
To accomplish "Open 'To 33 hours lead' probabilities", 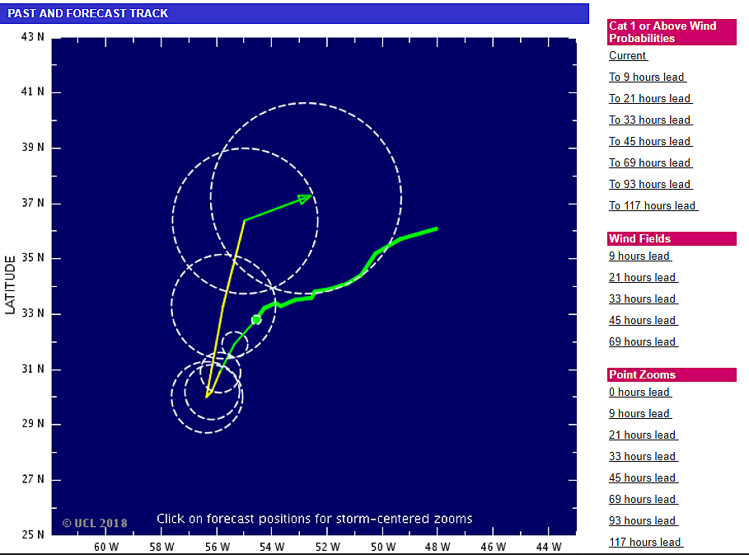I will pos(650,120).
